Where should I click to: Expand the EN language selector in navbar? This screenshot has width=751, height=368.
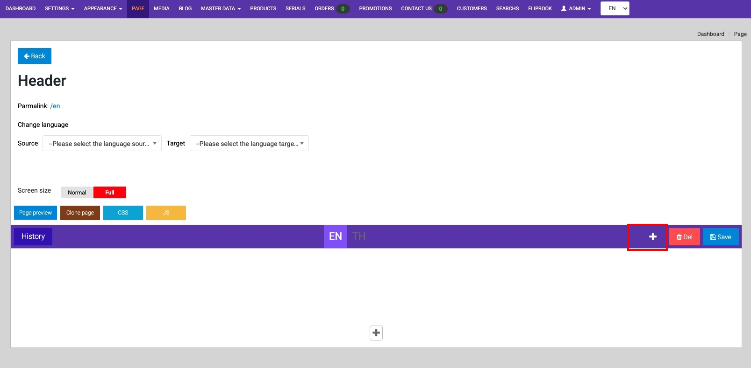click(x=615, y=8)
